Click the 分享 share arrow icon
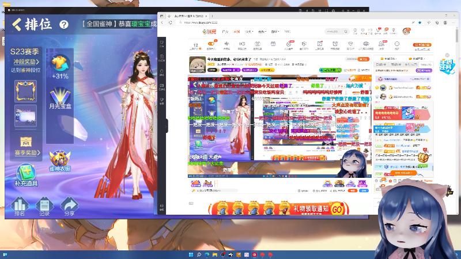 click(69, 207)
